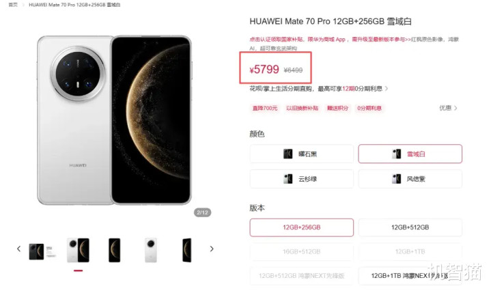This screenshot has width=491, height=293.
Task: Go to 首页 breadcrumb link
Action: tap(13, 5)
